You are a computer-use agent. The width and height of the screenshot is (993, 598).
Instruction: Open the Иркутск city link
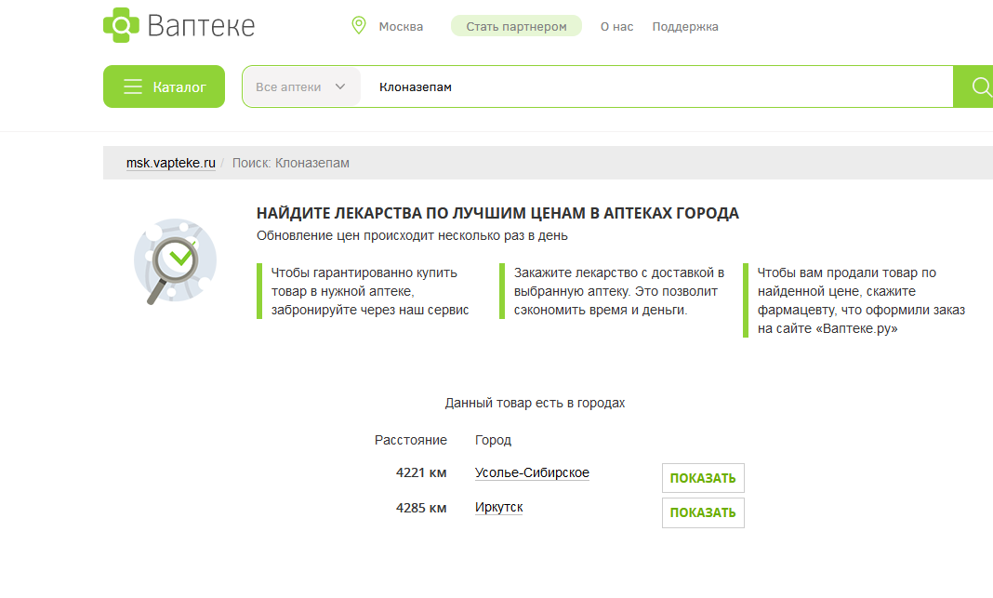[x=499, y=508]
